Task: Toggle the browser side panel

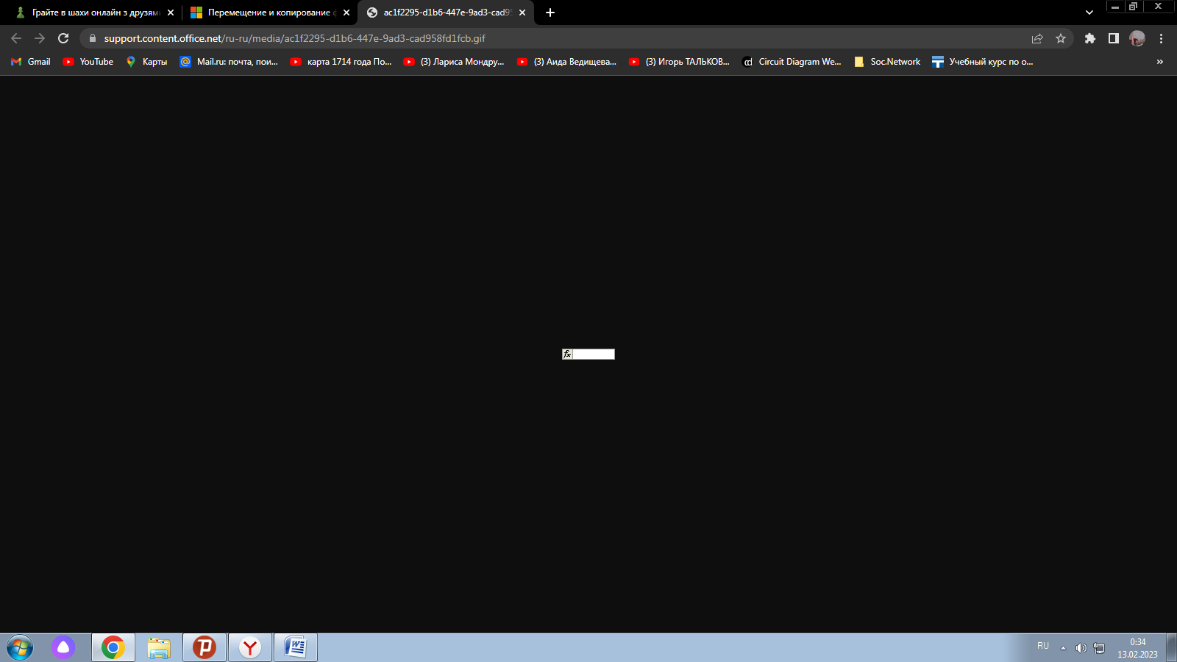Action: (1114, 38)
